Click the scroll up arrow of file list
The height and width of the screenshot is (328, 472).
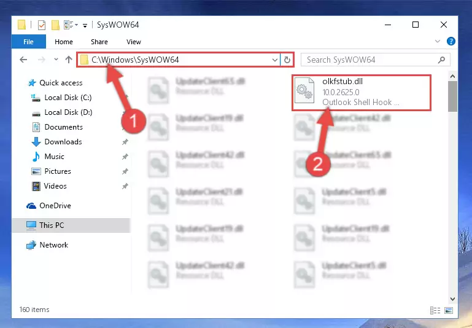[452, 77]
